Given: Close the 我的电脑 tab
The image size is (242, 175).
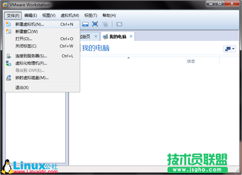Looking at the screenshot, I should pyautogui.click(x=131, y=36).
